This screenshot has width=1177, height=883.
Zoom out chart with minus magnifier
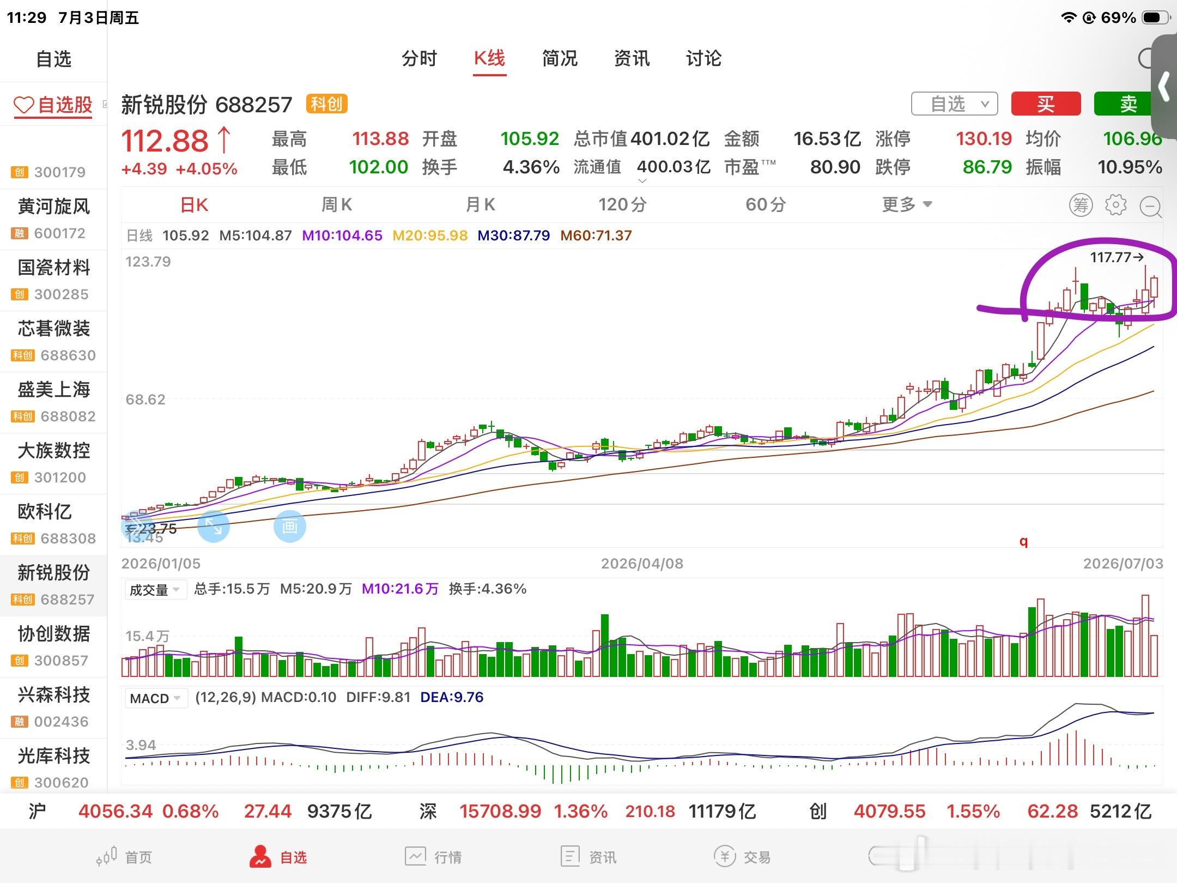click(x=1151, y=206)
